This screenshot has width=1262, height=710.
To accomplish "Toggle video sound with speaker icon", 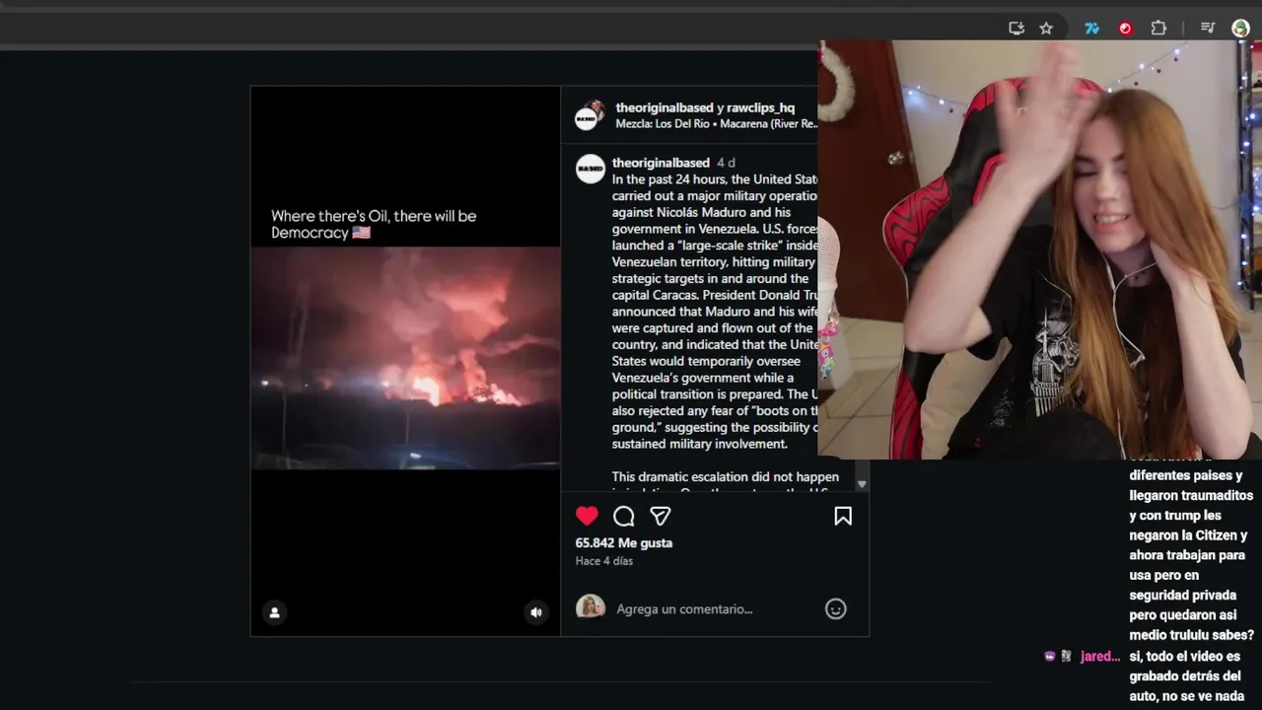I will [536, 612].
